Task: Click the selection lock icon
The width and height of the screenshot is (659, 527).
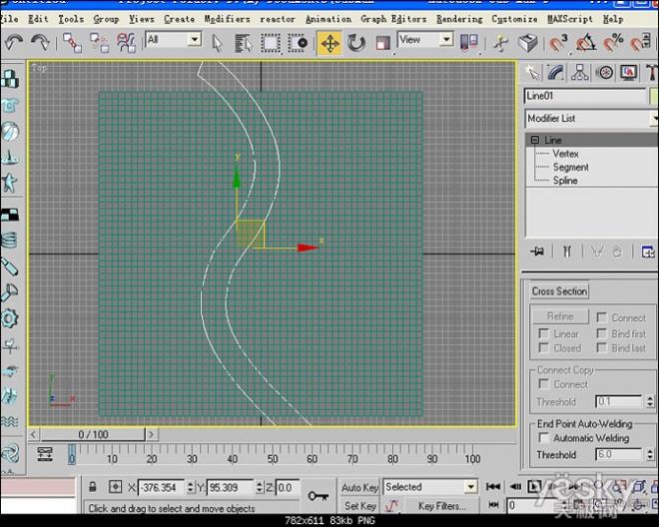Action: click(93, 487)
